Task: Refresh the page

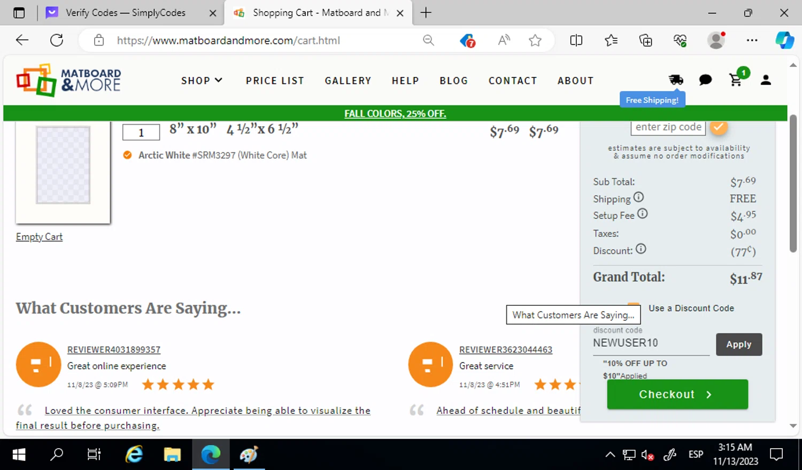Action: (57, 40)
